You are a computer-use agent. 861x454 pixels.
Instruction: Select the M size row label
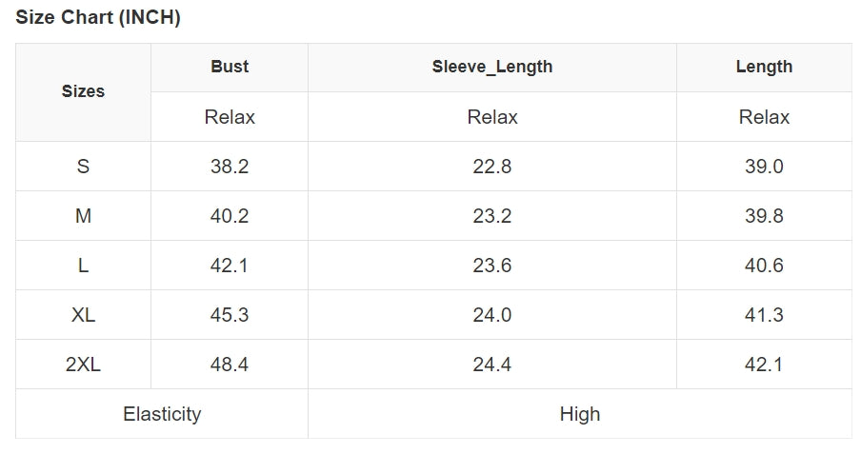(83, 216)
